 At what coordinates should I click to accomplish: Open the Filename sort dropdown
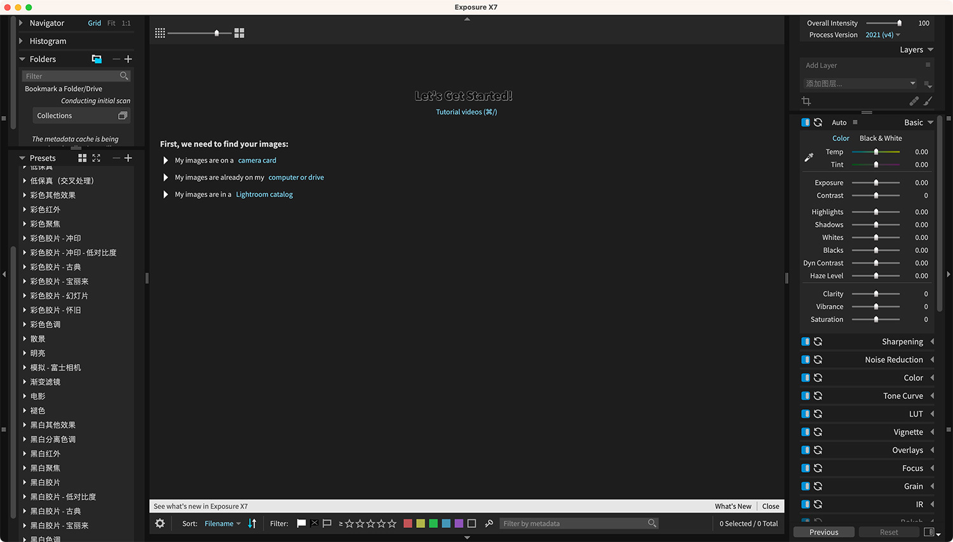[x=222, y=523]
